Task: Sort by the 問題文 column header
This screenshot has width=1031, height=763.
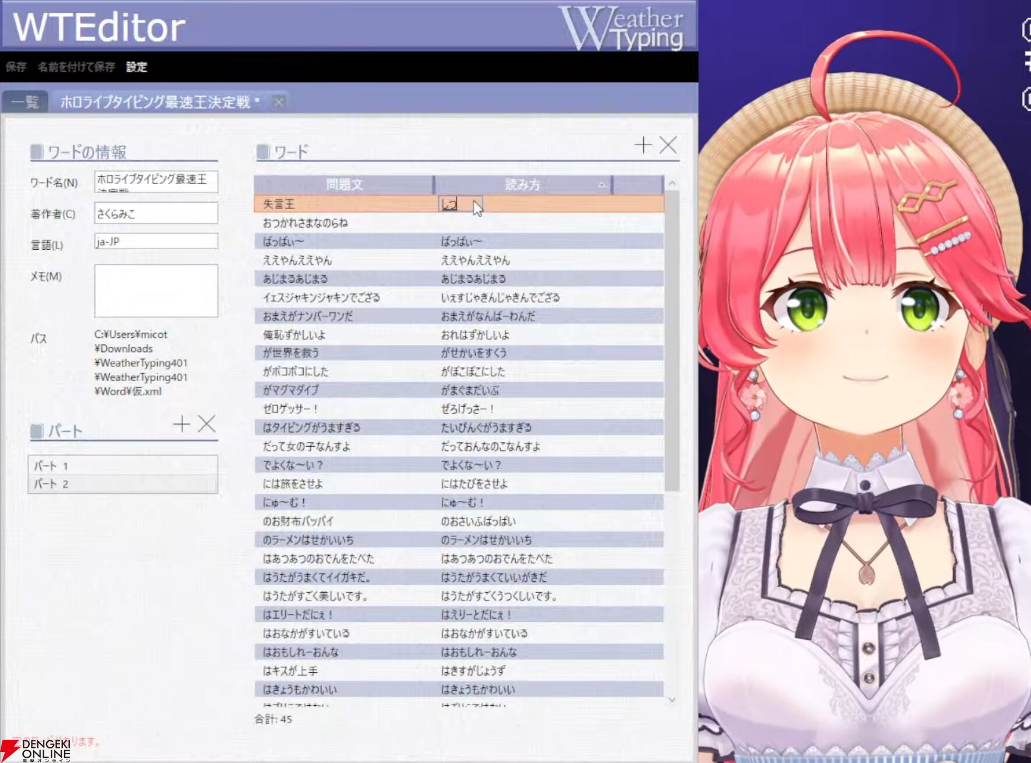Action: click(x=344, y=185)
